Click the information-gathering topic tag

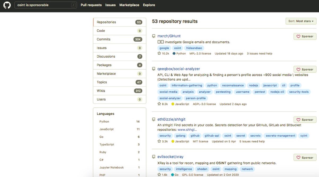(187, 85)
